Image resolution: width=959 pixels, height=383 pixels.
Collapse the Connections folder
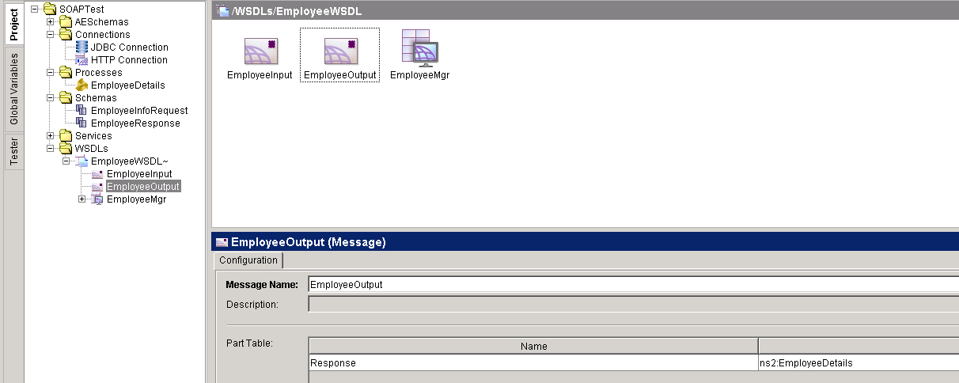point(50,35)
